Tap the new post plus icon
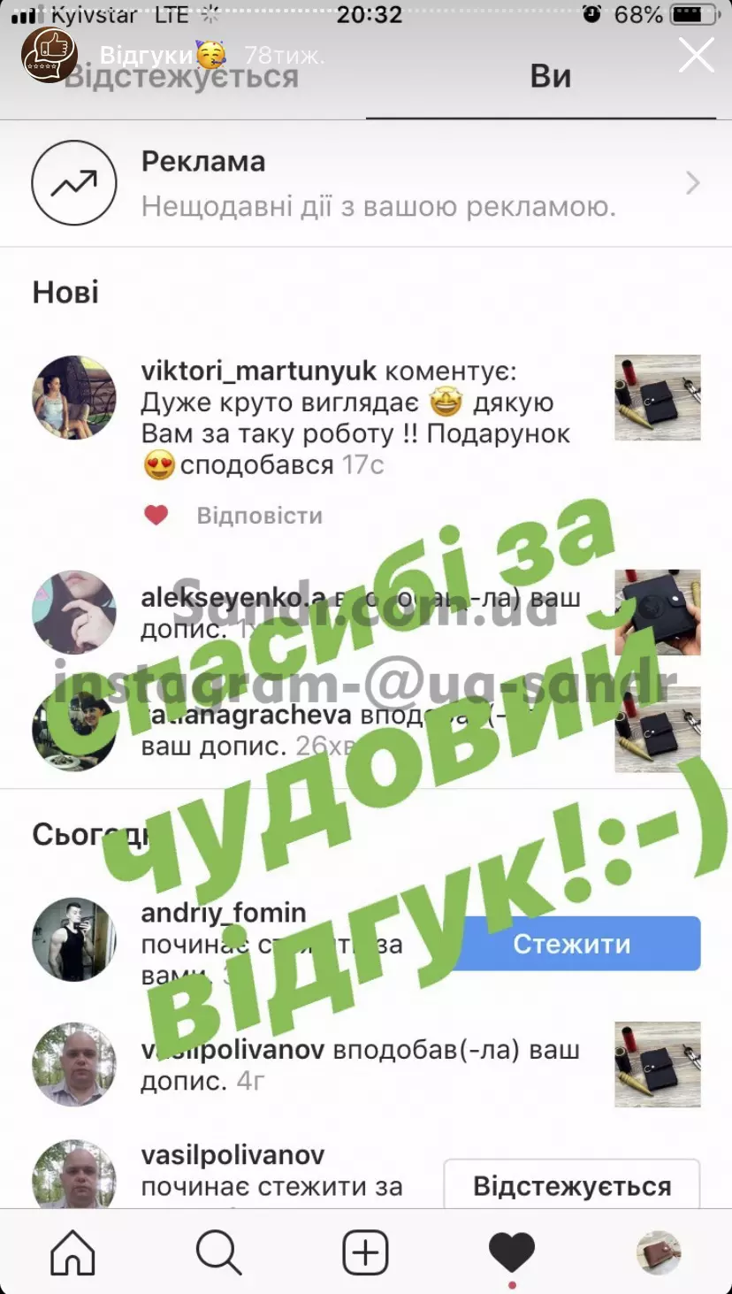732x1294 pixels. tap(365, 1252)
